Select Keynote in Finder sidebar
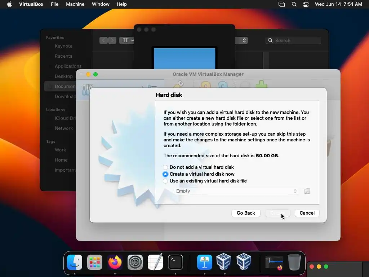369x277 pixels. click(x=63, y=46)
